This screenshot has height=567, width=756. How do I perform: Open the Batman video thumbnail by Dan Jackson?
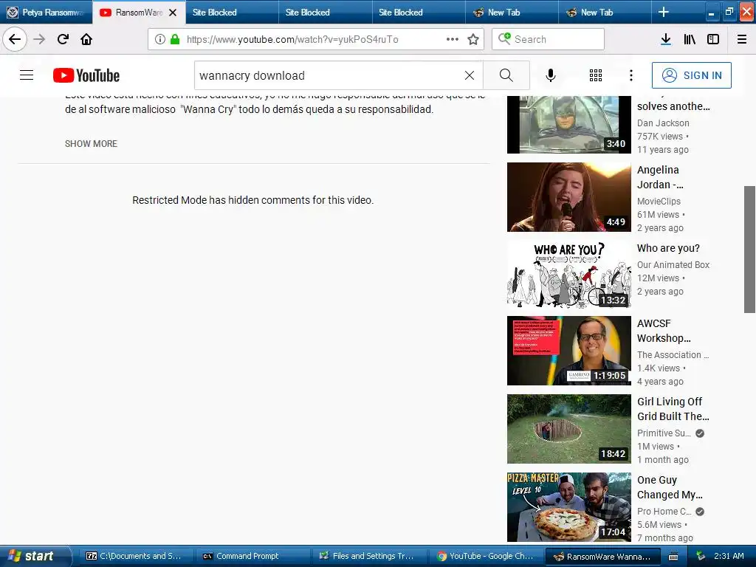[x=569, y=125]
